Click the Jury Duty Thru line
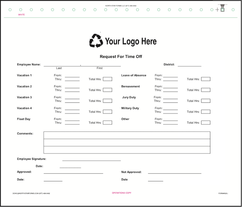Viewport: 242px width, 207px height. [171, 101]
